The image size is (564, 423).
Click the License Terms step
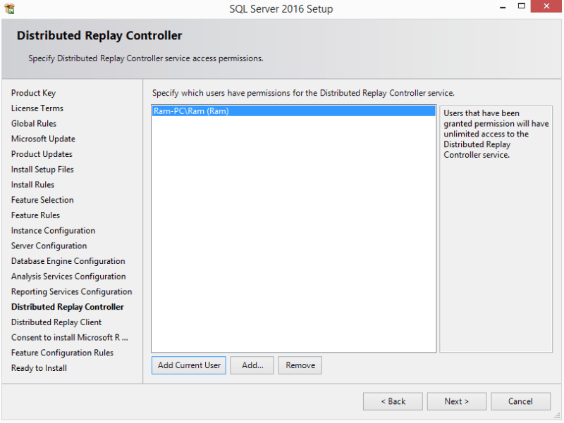(37, 108)
